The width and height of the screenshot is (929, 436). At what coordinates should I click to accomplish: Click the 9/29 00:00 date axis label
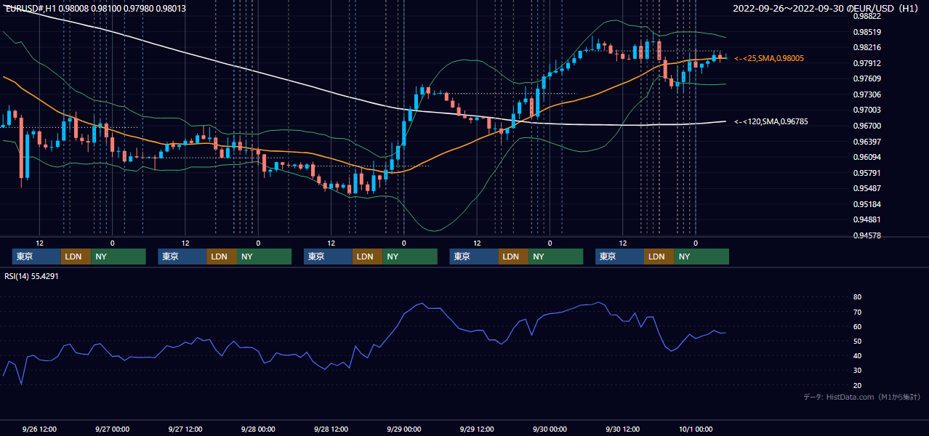[404, 429]
